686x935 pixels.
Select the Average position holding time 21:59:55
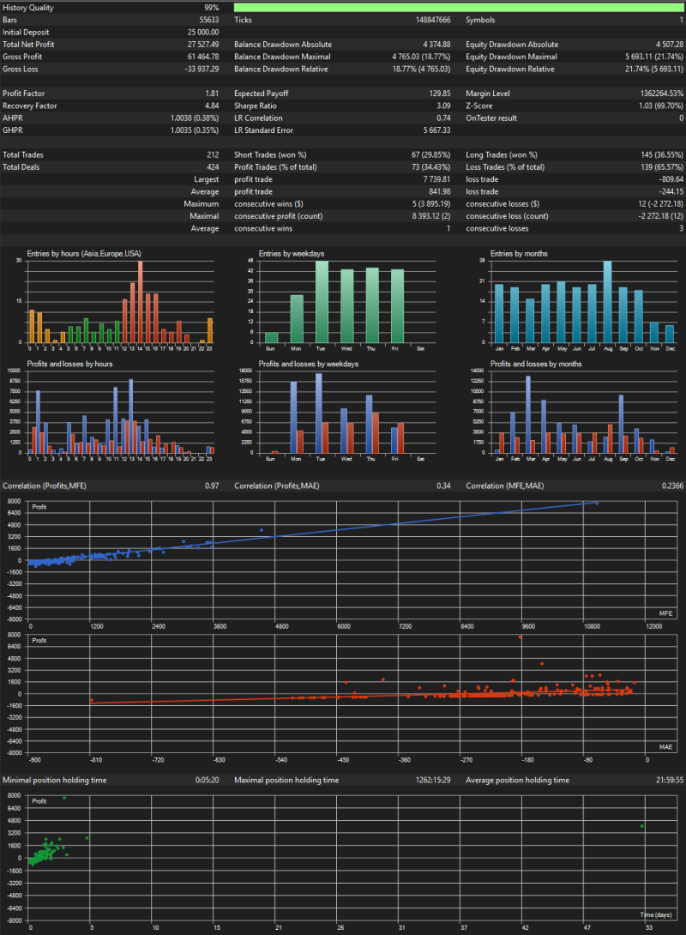670,780
